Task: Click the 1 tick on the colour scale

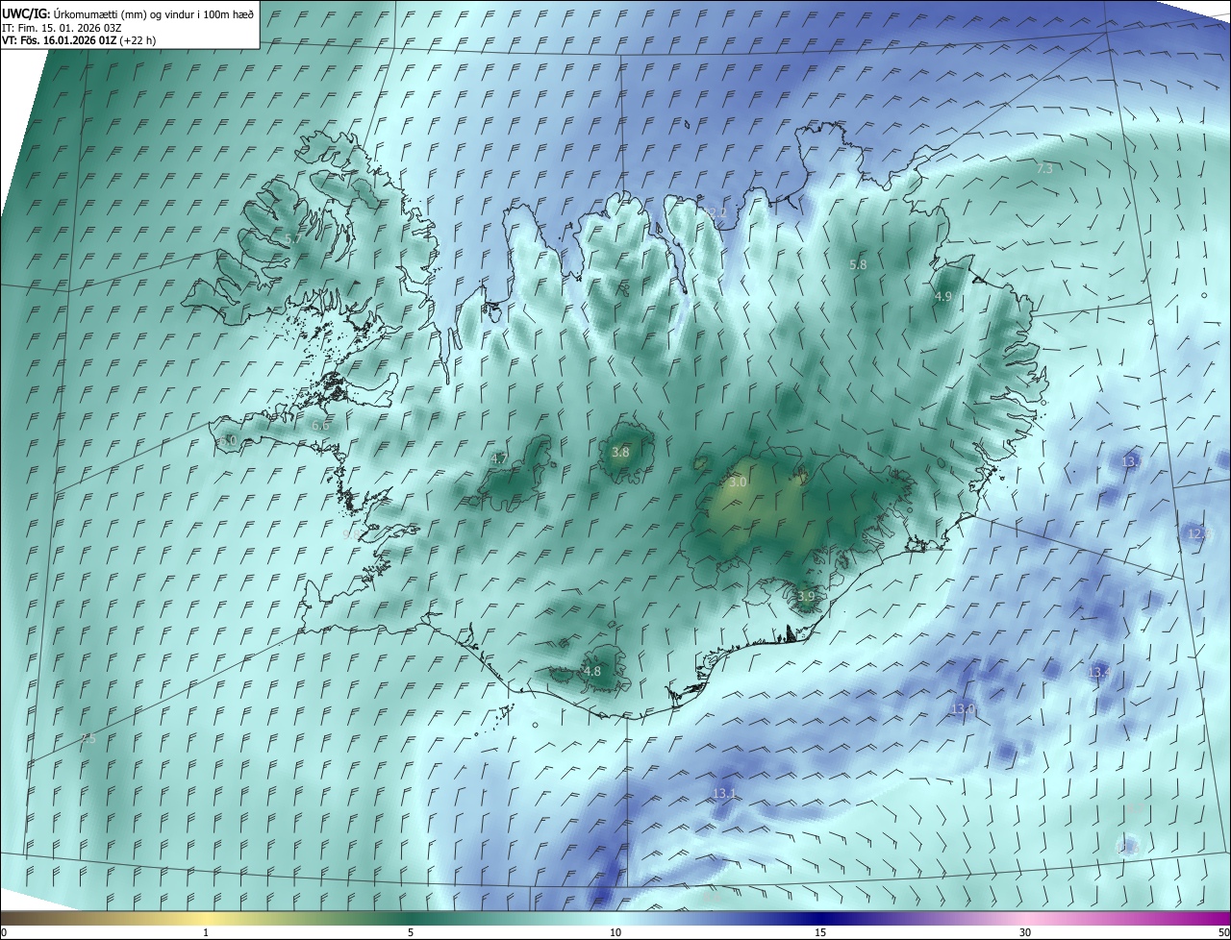Action: click(x=206, y=932)
